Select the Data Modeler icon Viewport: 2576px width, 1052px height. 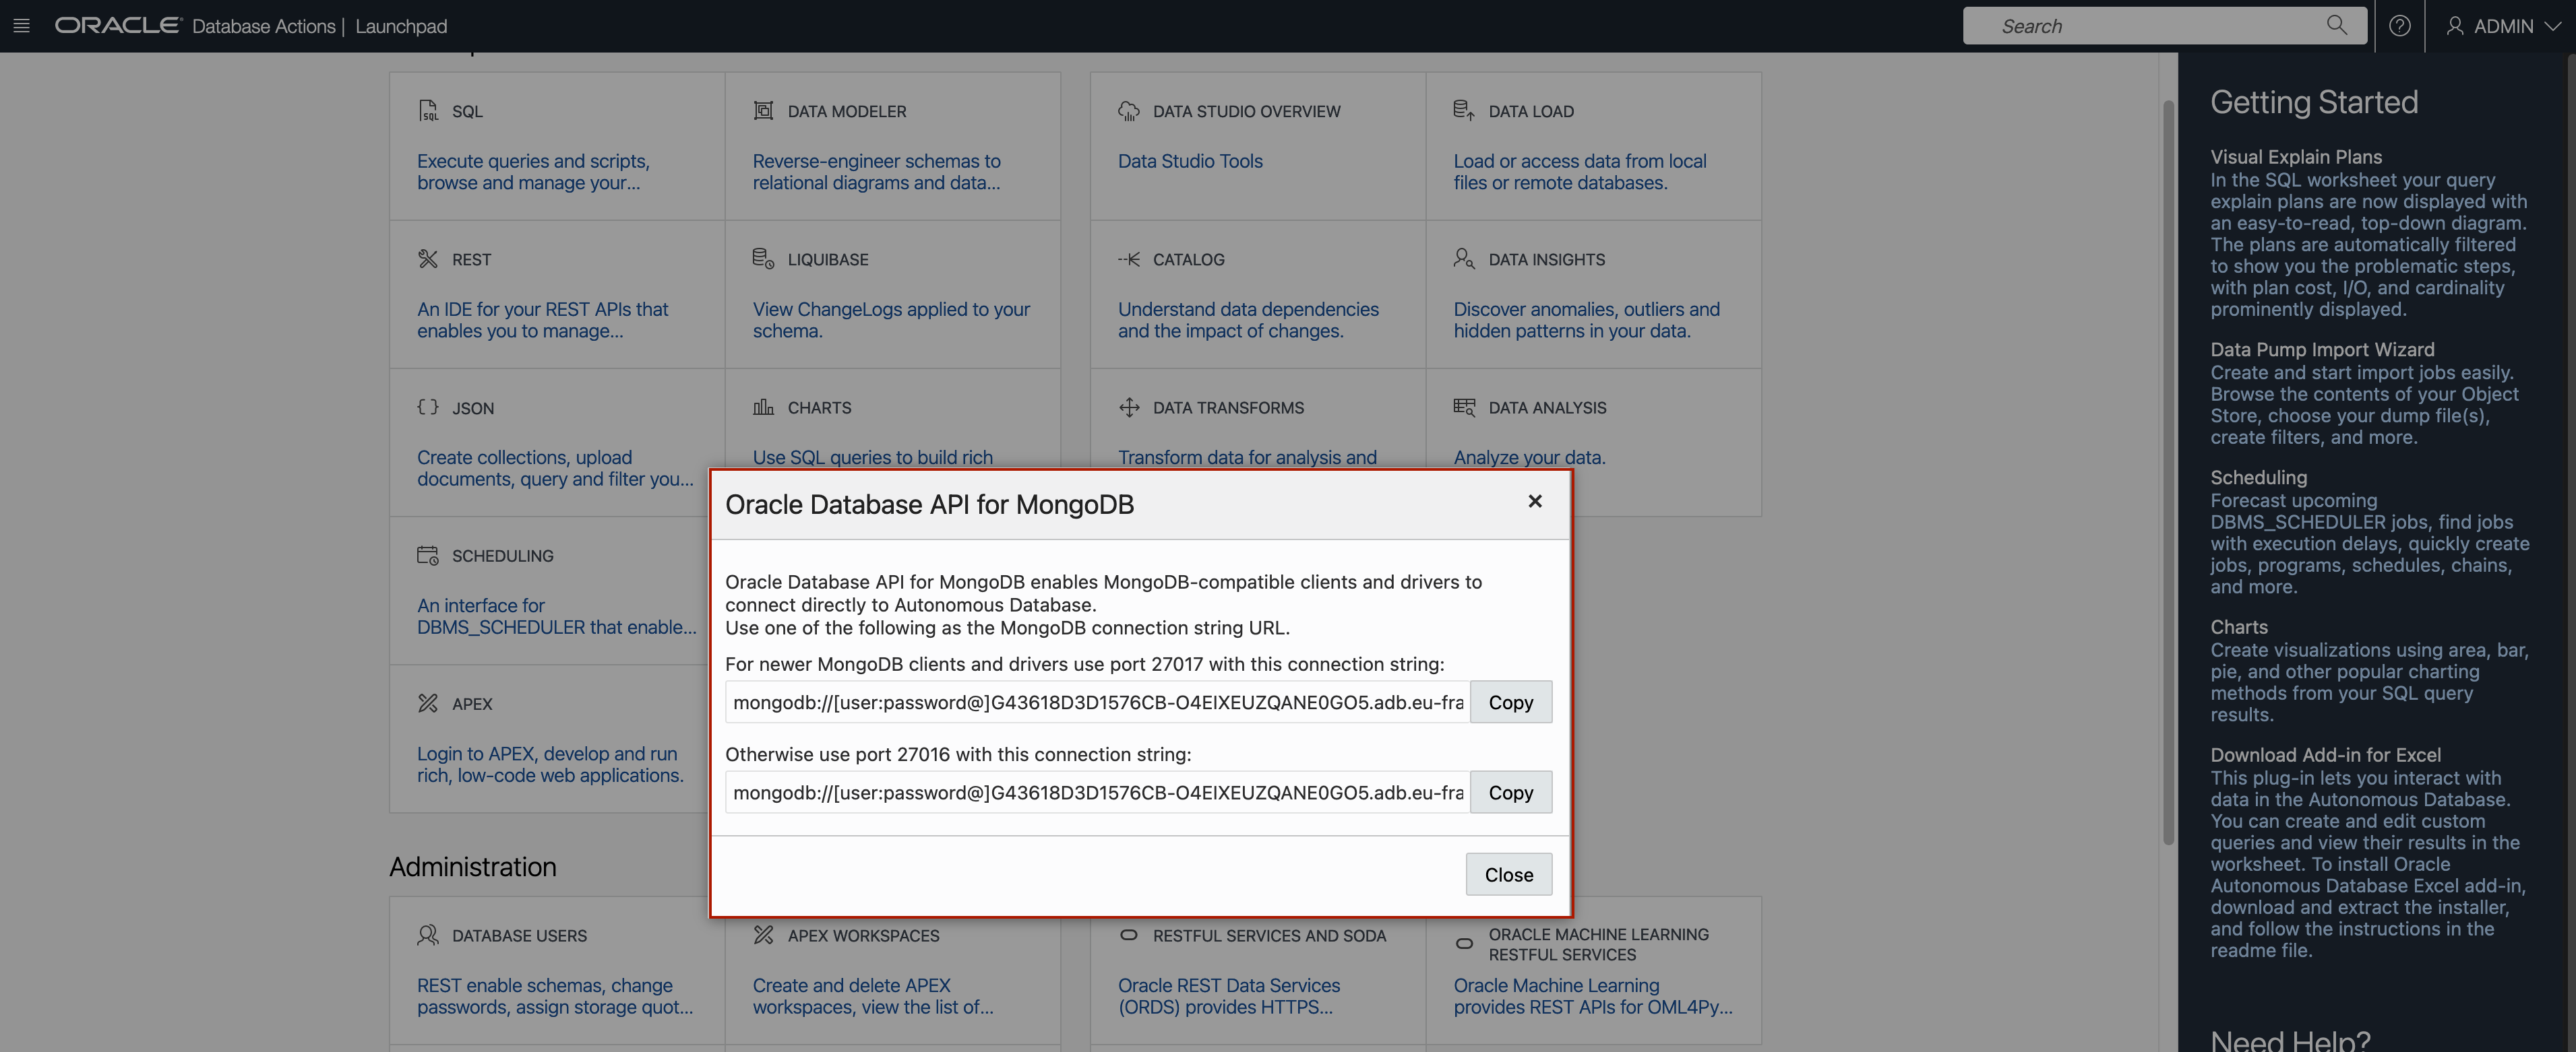click(x=764, y=110)
